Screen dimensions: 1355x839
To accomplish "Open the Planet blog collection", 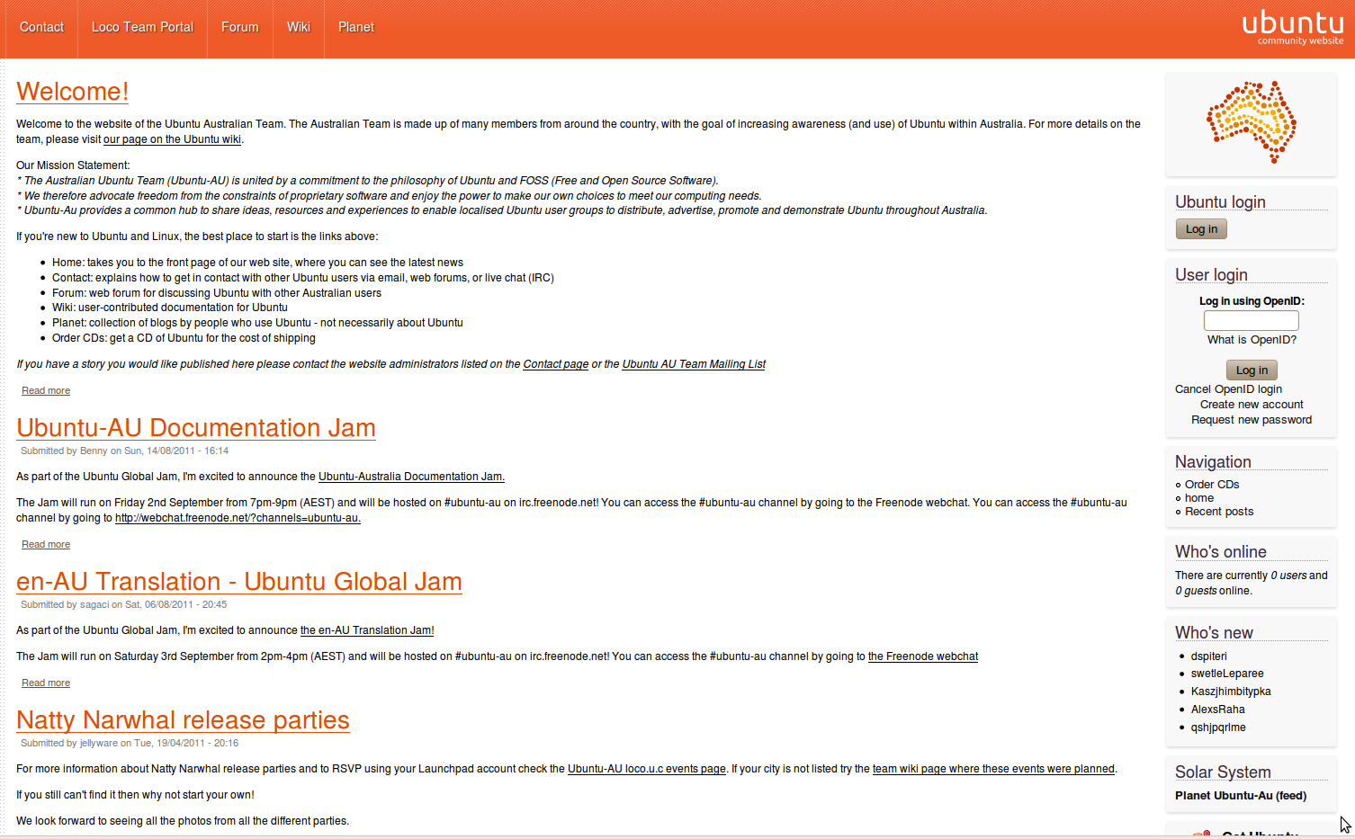I will [356, 27].
